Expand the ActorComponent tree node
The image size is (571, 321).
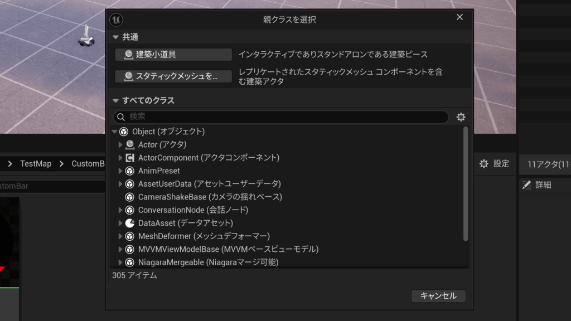pos(120,158)
